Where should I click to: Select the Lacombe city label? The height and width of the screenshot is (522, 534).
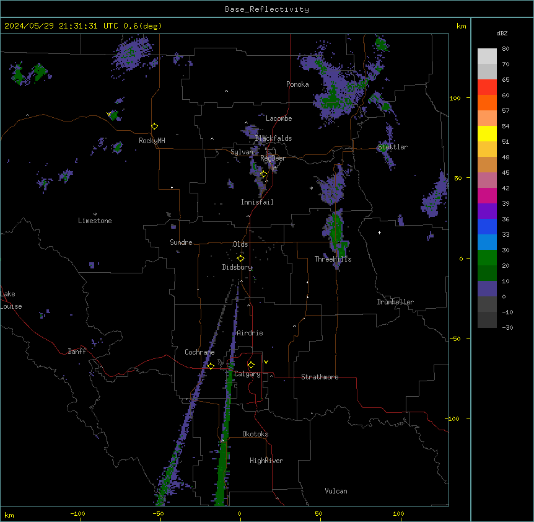(x=279, y=118)
